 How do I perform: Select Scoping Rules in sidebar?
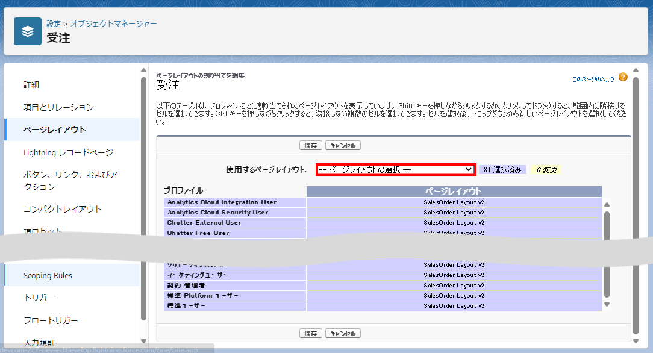pyautogui.click(x=48, y=275)
